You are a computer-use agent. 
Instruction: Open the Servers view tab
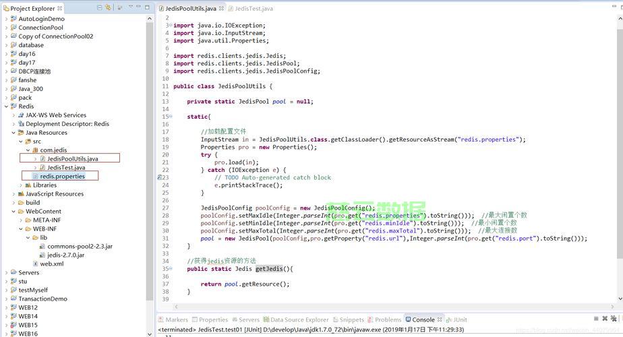pyautogui.click(x=245, y=319)
